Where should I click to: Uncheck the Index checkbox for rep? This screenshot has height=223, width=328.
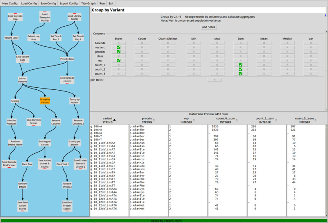click(x=118, y=60)
